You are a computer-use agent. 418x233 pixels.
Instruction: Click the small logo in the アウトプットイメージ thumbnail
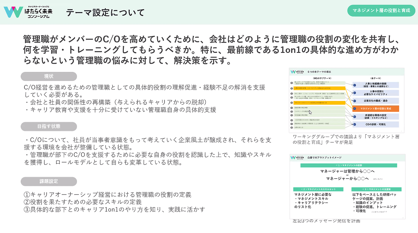click(x=297, y=157)
